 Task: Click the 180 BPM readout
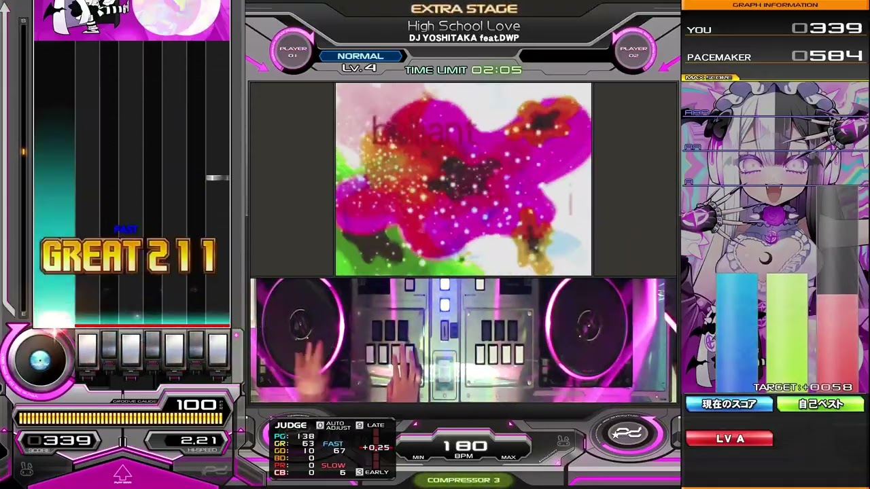466,446
